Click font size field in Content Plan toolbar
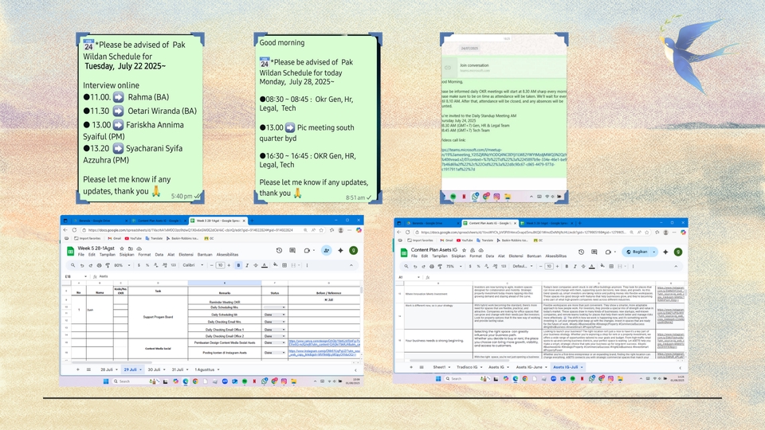This screenshot has height=430, width=765. coord(549,267)
